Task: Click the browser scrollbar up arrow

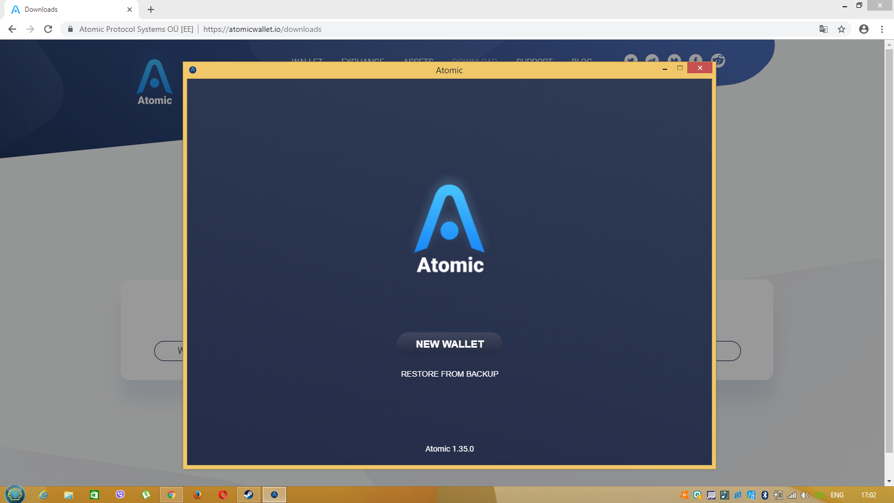Action: click(889, 44)
